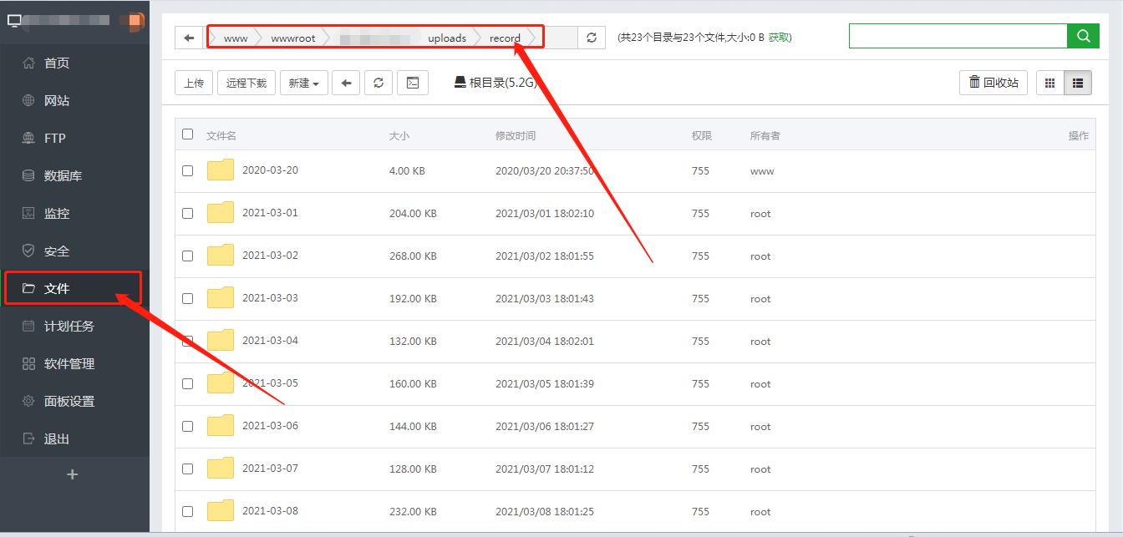Click the plus icon at sidebar bottom
1123x537 pixels.
pyautogui.click(x=73, y=474)
